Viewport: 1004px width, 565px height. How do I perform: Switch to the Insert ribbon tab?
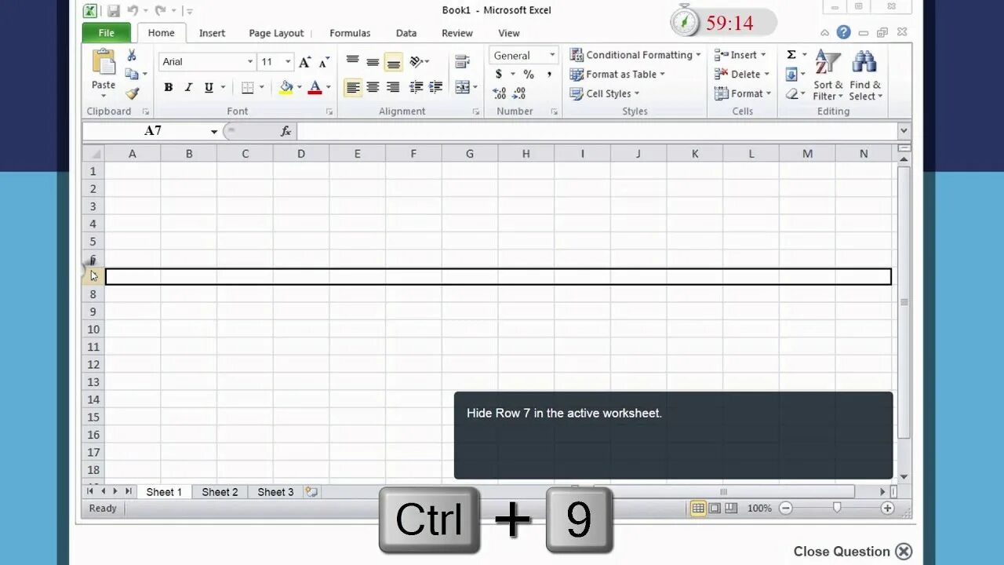(212, 33)
